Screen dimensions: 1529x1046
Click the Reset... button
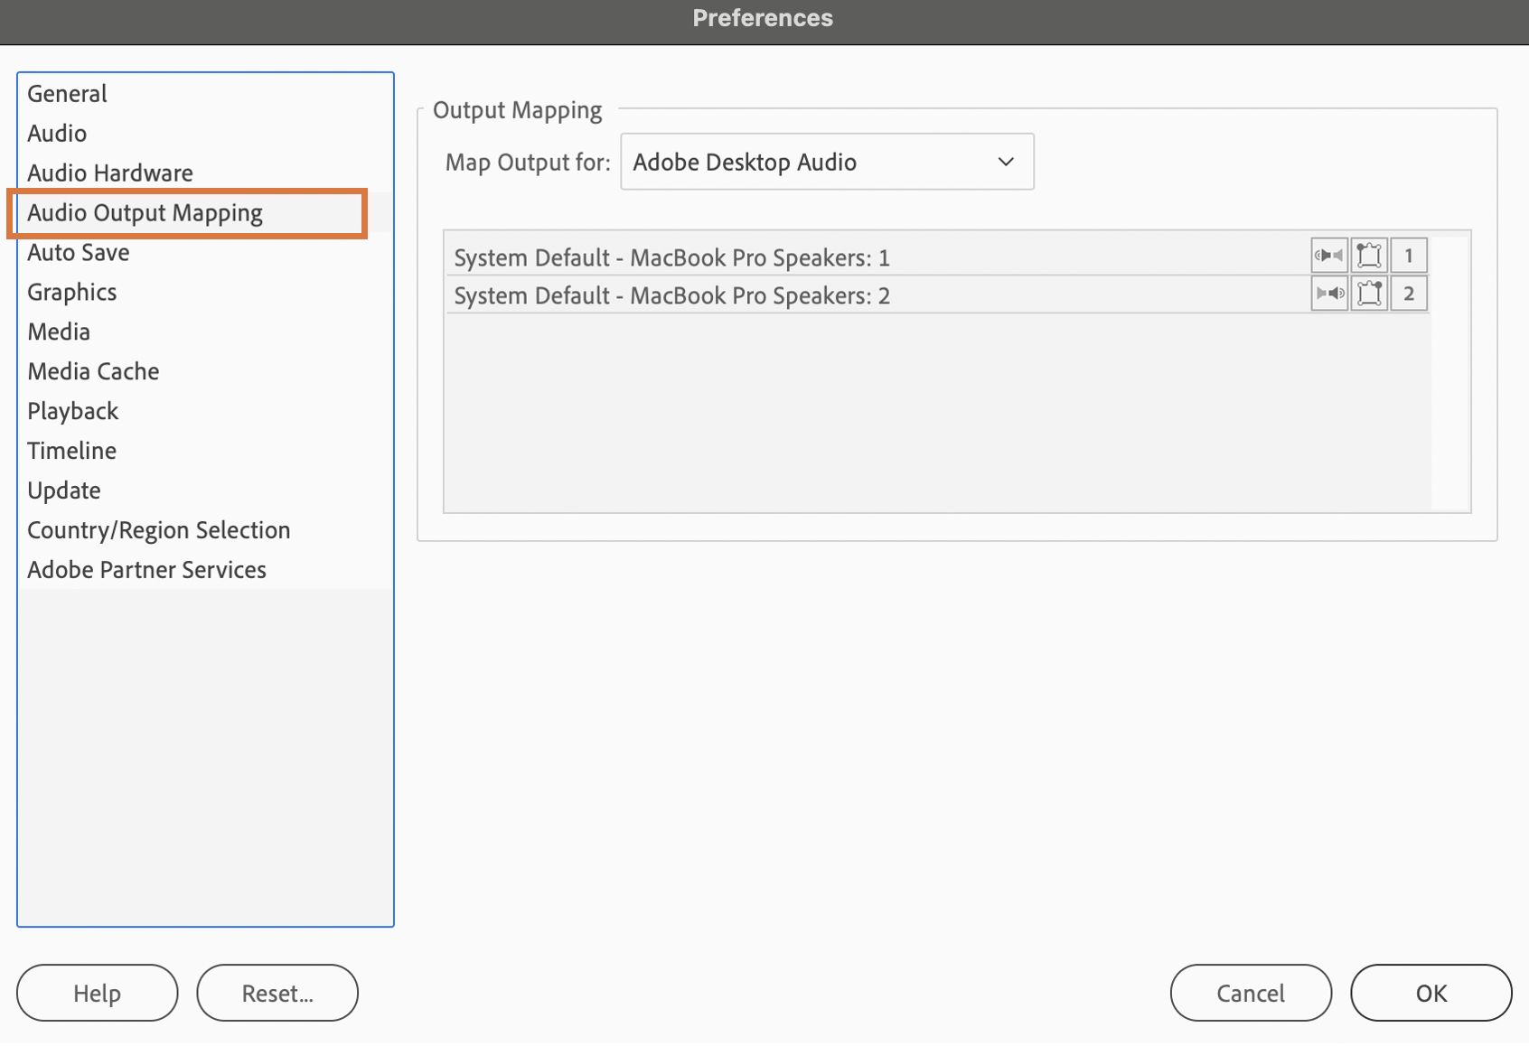[277, 993]
